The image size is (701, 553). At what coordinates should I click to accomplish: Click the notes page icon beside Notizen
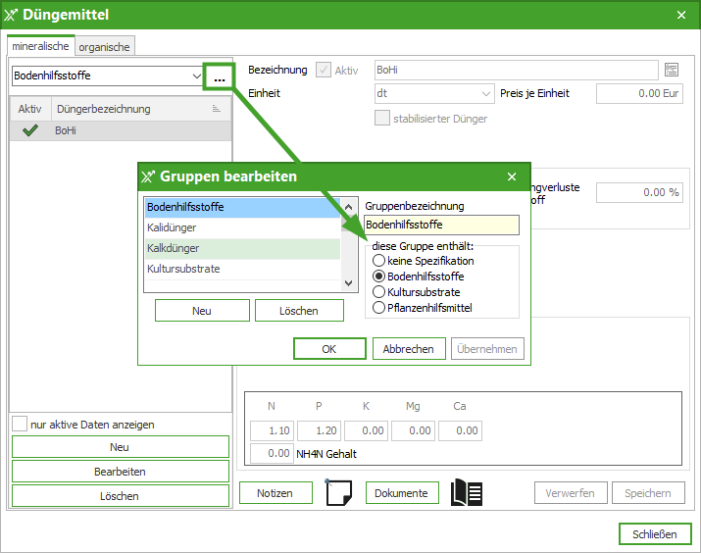tap(338, 492)
